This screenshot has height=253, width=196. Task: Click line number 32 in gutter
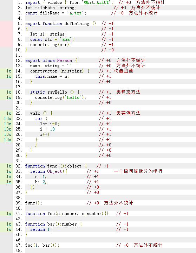pos(19,166)
